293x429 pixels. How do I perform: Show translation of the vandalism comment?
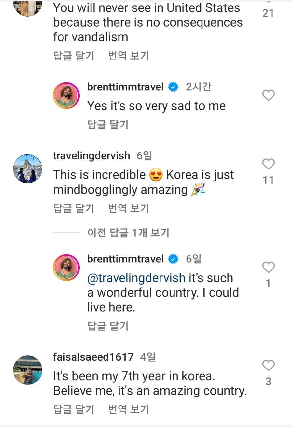coord(129,56)
